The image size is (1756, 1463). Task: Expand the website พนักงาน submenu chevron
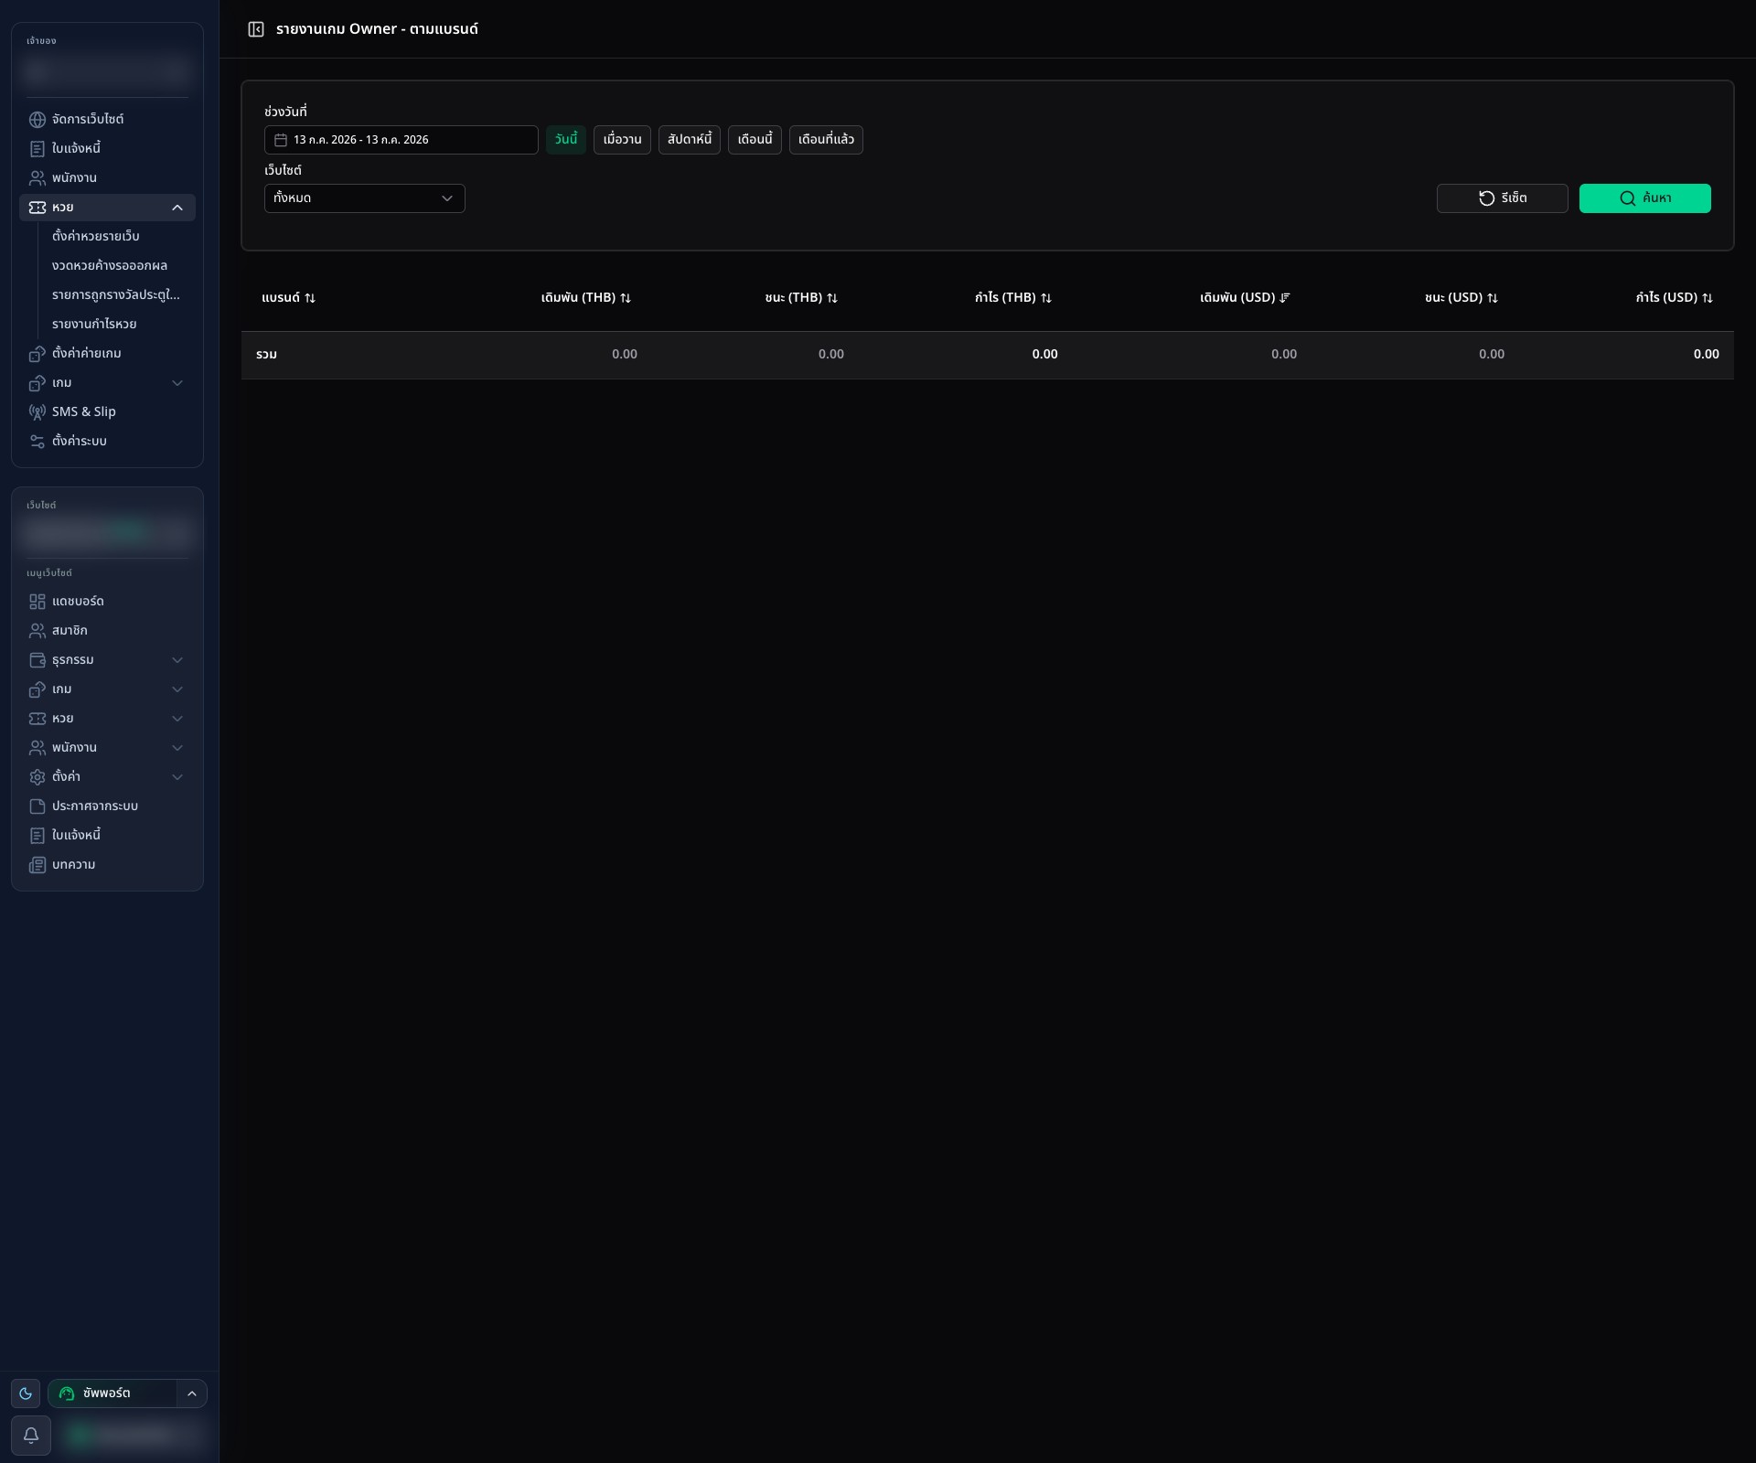pyautogui.click(x=177, y=748)
